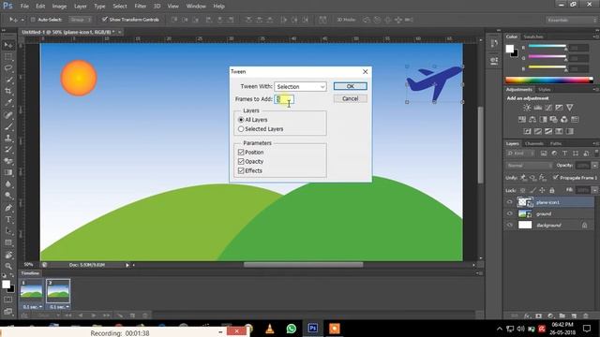The width and height of the screenshot is (600, 337).
Task: Select the Gradient tool
Action: point(8,172)
